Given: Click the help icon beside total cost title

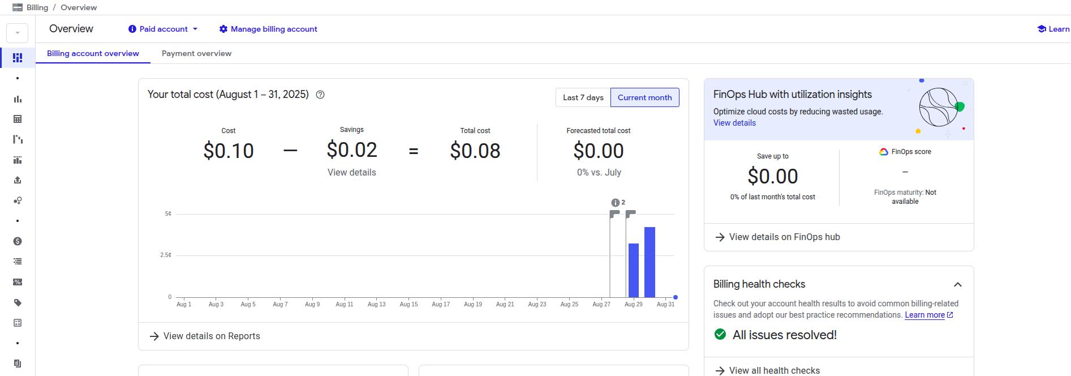Looking at the screenshot, I should 320,95.
